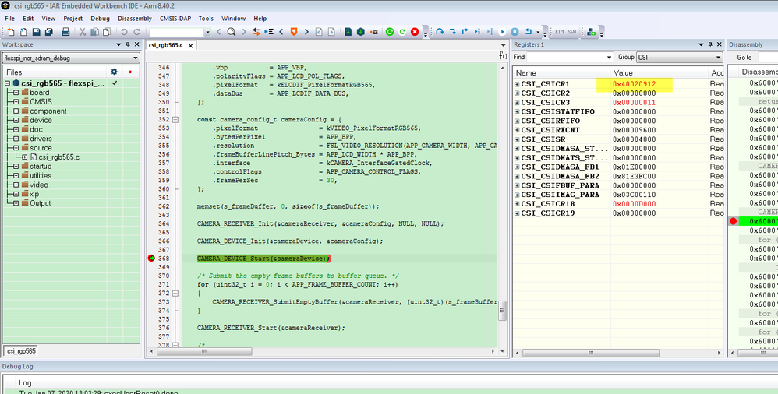Step Over debug icon
The height and width of the screenshot is (394, 778).
pos(440,32)
